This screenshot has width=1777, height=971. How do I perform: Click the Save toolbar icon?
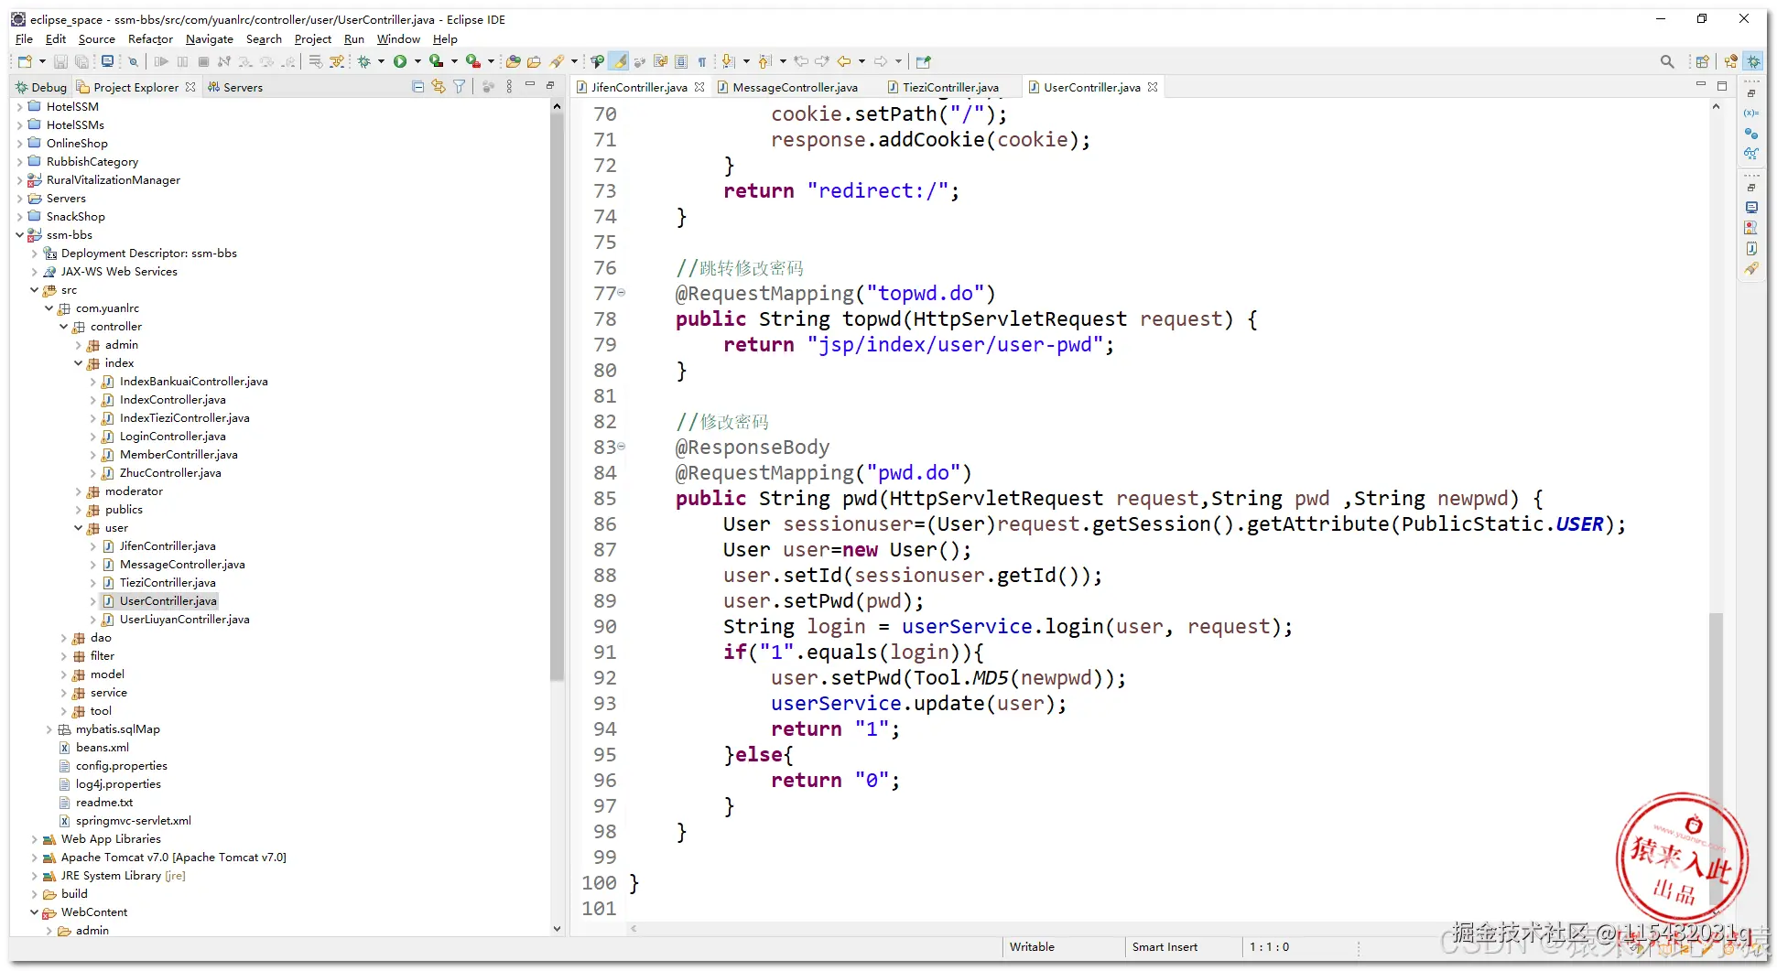(60, 61)
